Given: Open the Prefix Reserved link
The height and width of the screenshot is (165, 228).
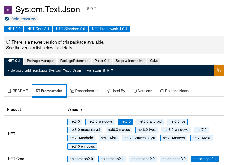Looking at the screenshot, I should [23, 18].
